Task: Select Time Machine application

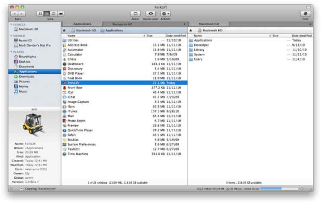Action: coord(124,154)
